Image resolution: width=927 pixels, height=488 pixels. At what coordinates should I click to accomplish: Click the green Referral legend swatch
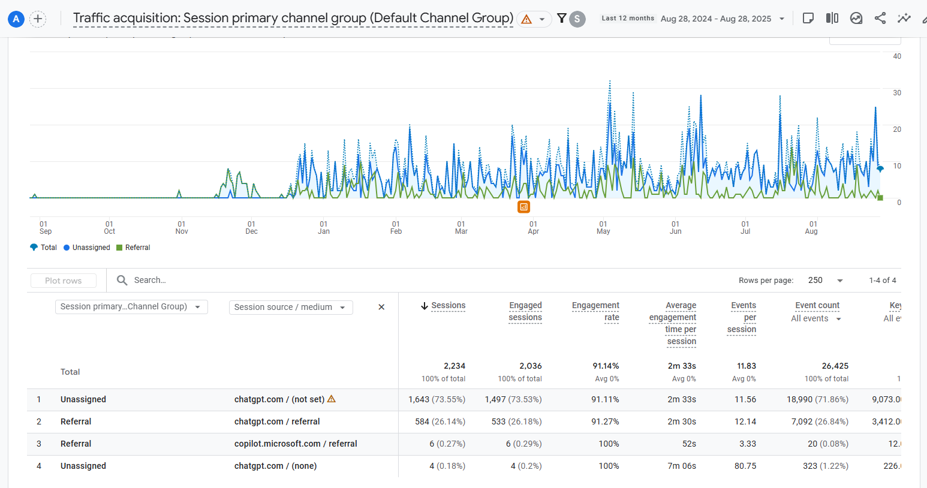click(119, 248)
